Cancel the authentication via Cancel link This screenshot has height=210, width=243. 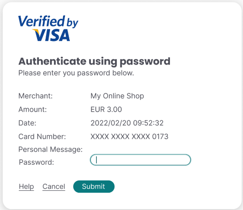coord(54,186)
